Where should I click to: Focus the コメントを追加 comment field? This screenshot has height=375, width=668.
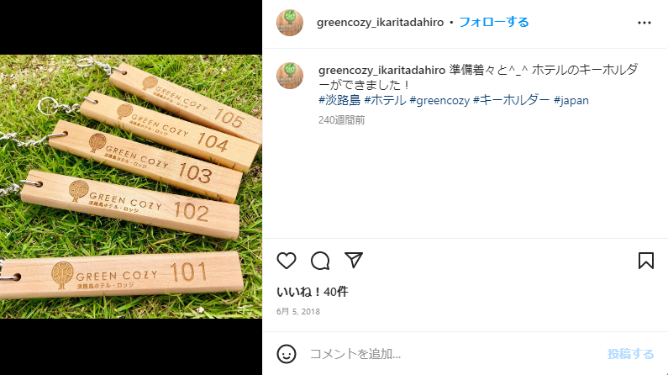point(451,354)
